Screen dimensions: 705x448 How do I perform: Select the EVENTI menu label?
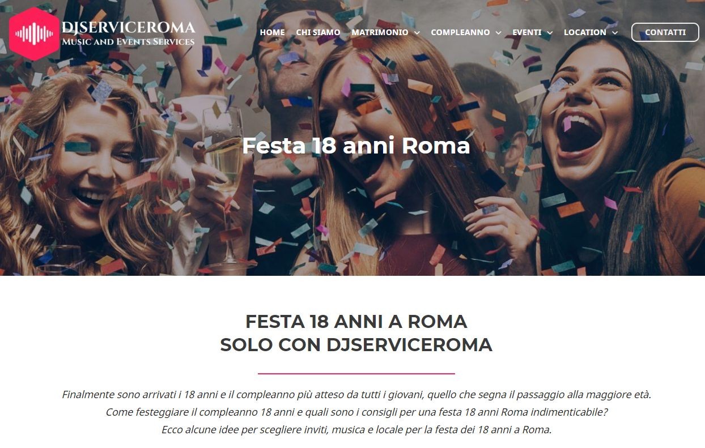[527, 32]
